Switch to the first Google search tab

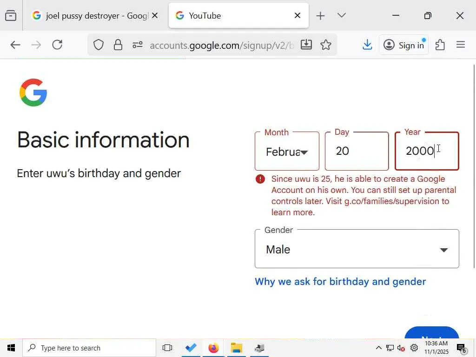[94, 15]
